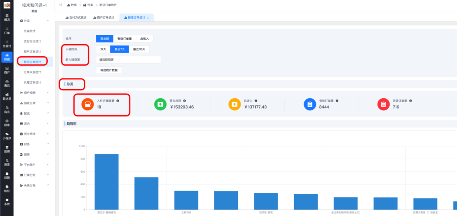Expand the 商户商圈 submenu
Image resolution: width=457 pixels, height=216 pixels.
pos(36,93)
